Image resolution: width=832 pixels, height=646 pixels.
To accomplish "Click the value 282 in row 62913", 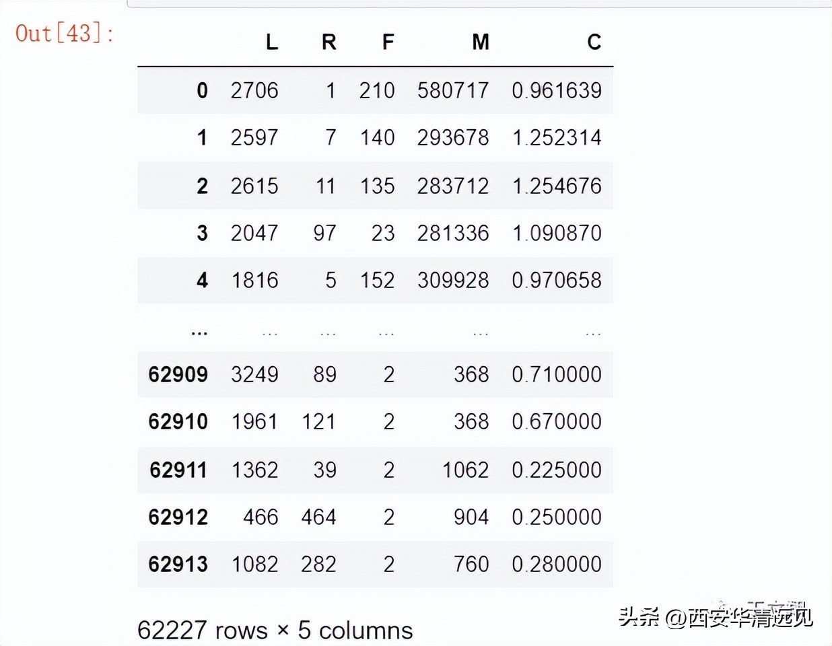I will click(320, 564).
